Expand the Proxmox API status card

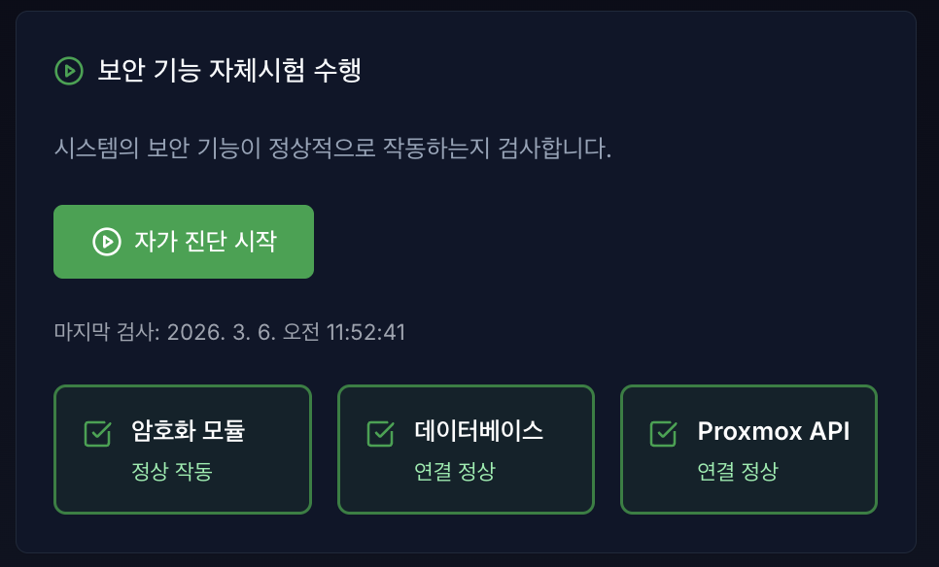[x=748, y=449]
